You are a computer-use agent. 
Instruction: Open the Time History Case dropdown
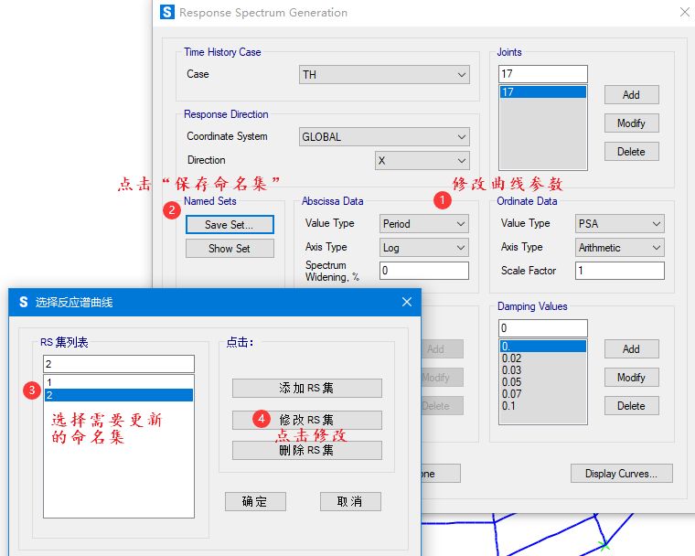tap(384, 75)
